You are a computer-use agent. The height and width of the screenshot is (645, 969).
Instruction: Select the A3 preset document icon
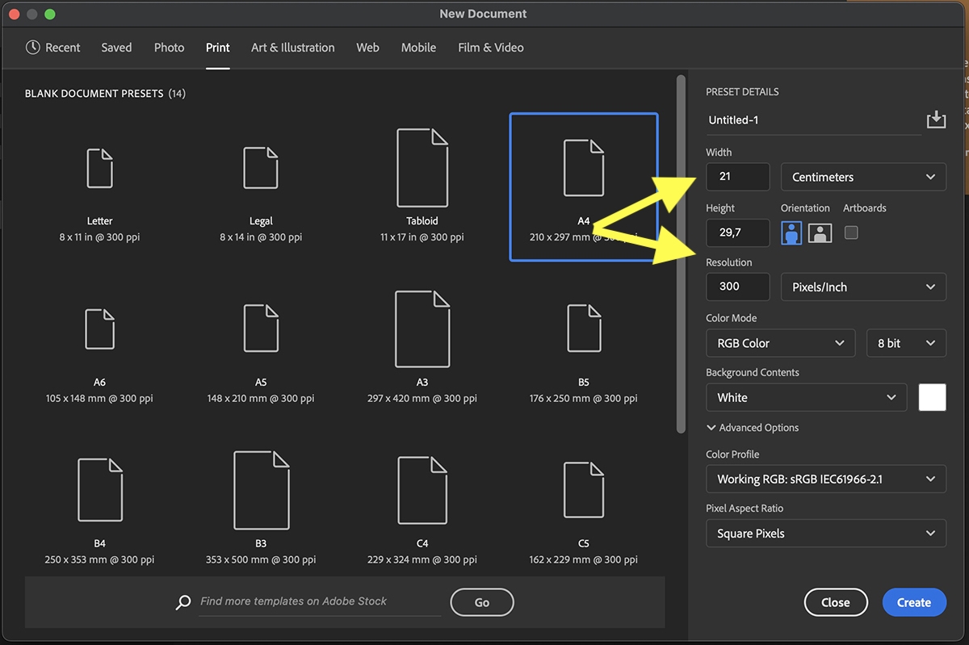[x=422, y=329]
